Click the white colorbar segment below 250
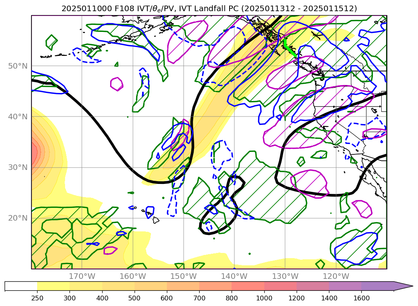Screen dimensions: 418x306 tap(21, 286)
